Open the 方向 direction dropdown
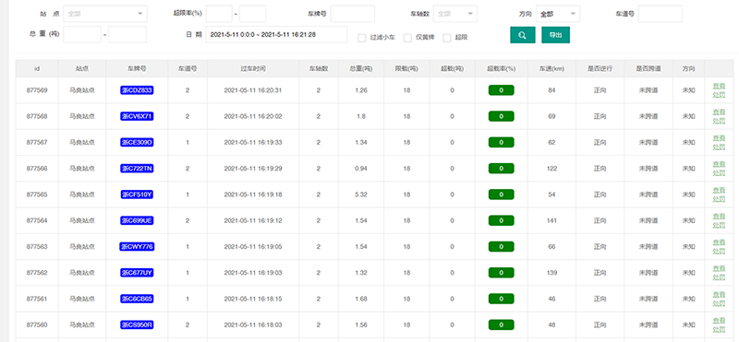This screenshot has width=739, height=342. pyautogui.click(x=558, y=14)
